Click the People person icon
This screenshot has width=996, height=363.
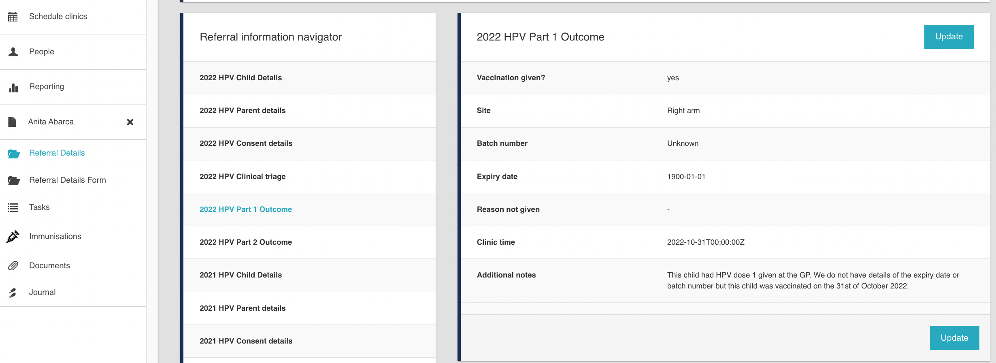13,52
